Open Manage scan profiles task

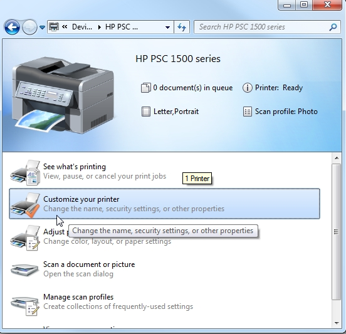click(x=78, y=297)
